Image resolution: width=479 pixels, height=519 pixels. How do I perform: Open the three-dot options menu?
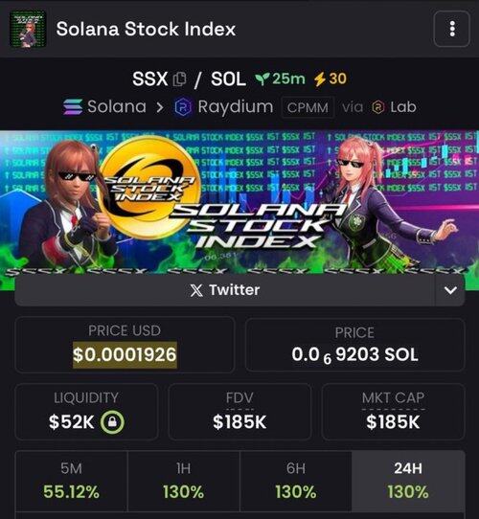tap(452, 29)
